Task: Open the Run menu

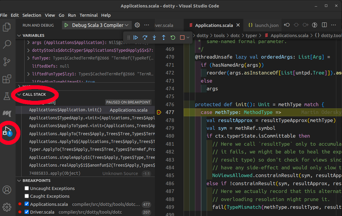Action: click(x=72, y=15)
